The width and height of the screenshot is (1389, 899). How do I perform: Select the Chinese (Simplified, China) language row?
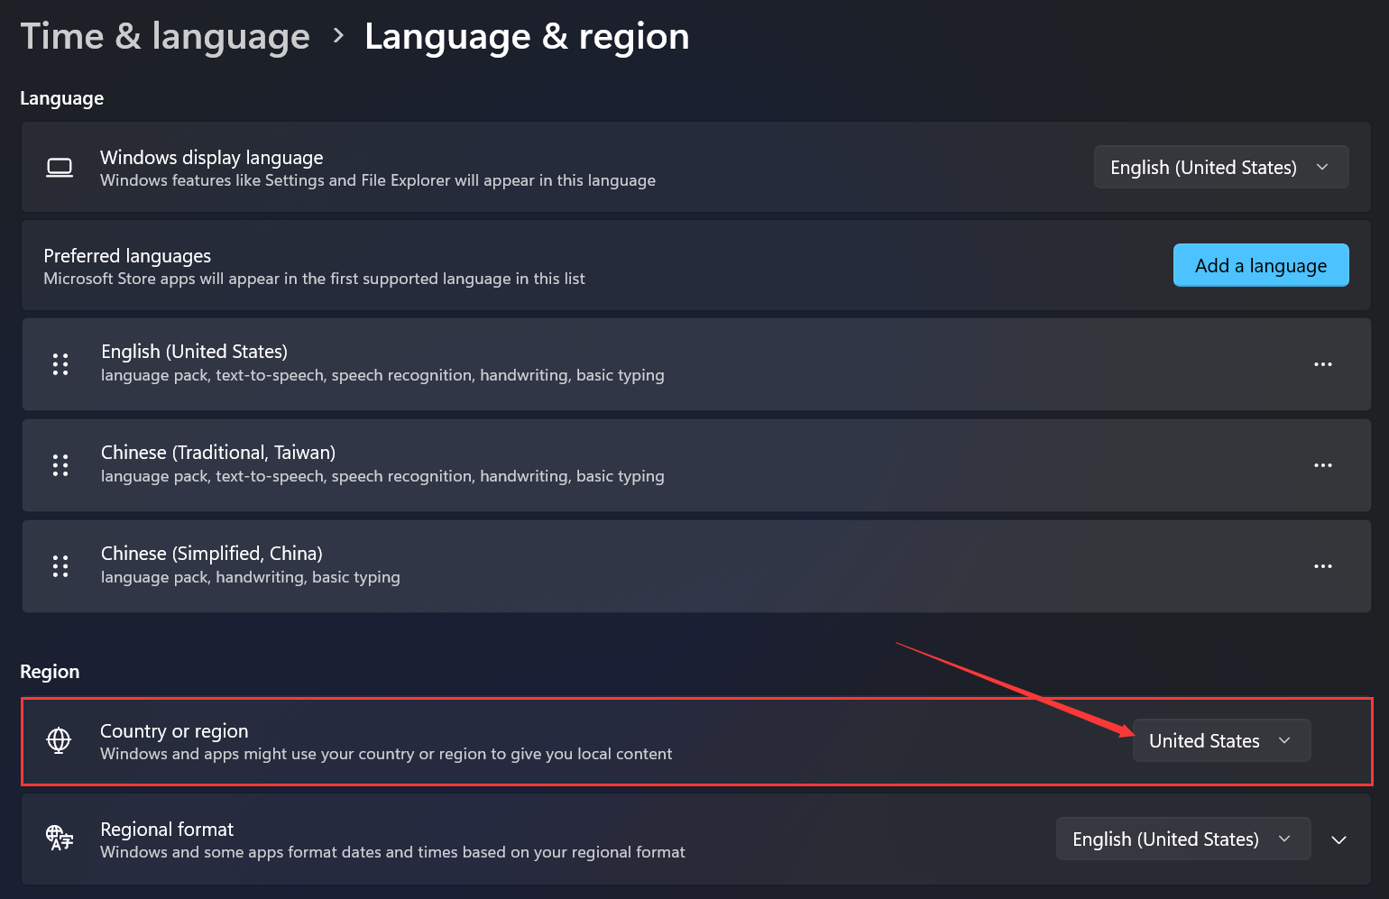[696, 566]
